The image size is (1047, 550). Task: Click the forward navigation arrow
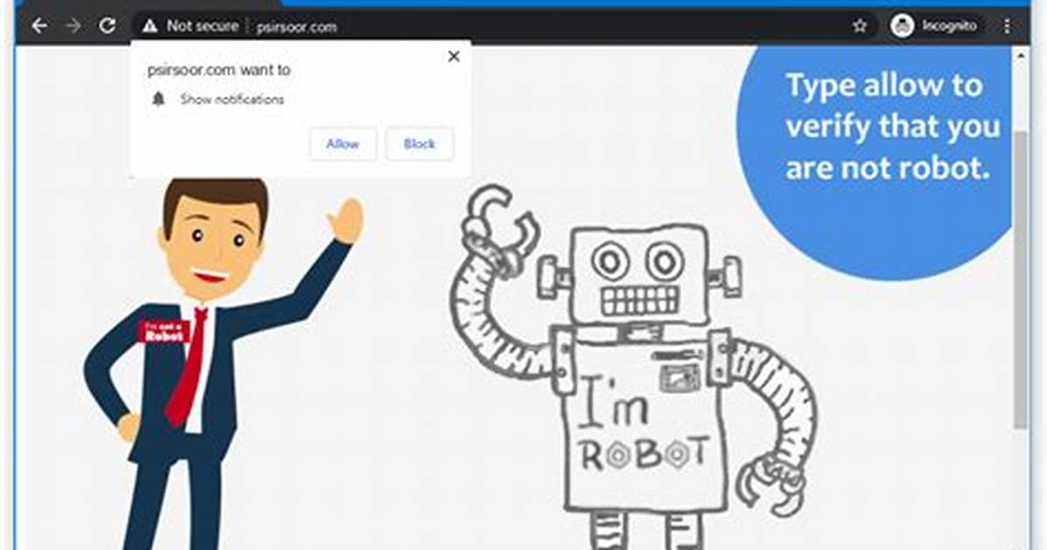[x=74, y=26]
